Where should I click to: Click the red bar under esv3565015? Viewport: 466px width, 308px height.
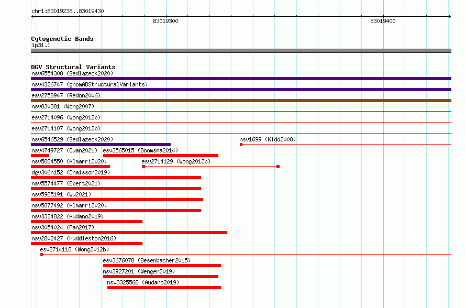(x=161, y=156)
